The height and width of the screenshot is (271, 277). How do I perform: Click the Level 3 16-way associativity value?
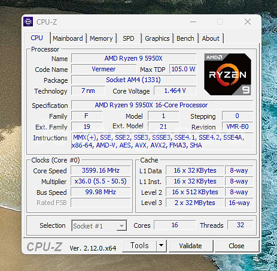point(239,203)
